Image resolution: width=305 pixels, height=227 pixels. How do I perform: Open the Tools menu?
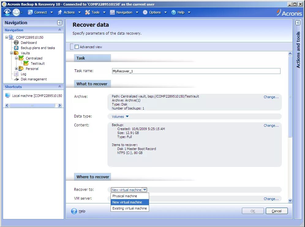tap(95, 12)
